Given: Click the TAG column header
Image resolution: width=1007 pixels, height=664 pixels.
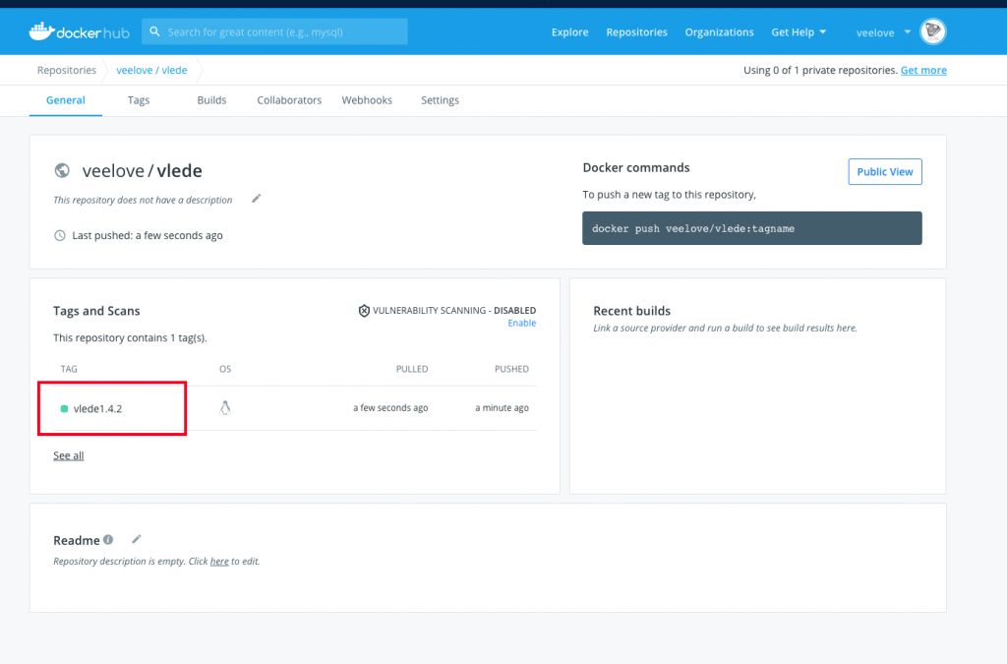Looking at the screenshot, I should coord(69,369).
